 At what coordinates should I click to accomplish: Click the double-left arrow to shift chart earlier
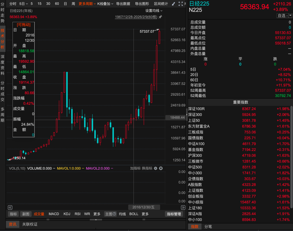(10, 207)
